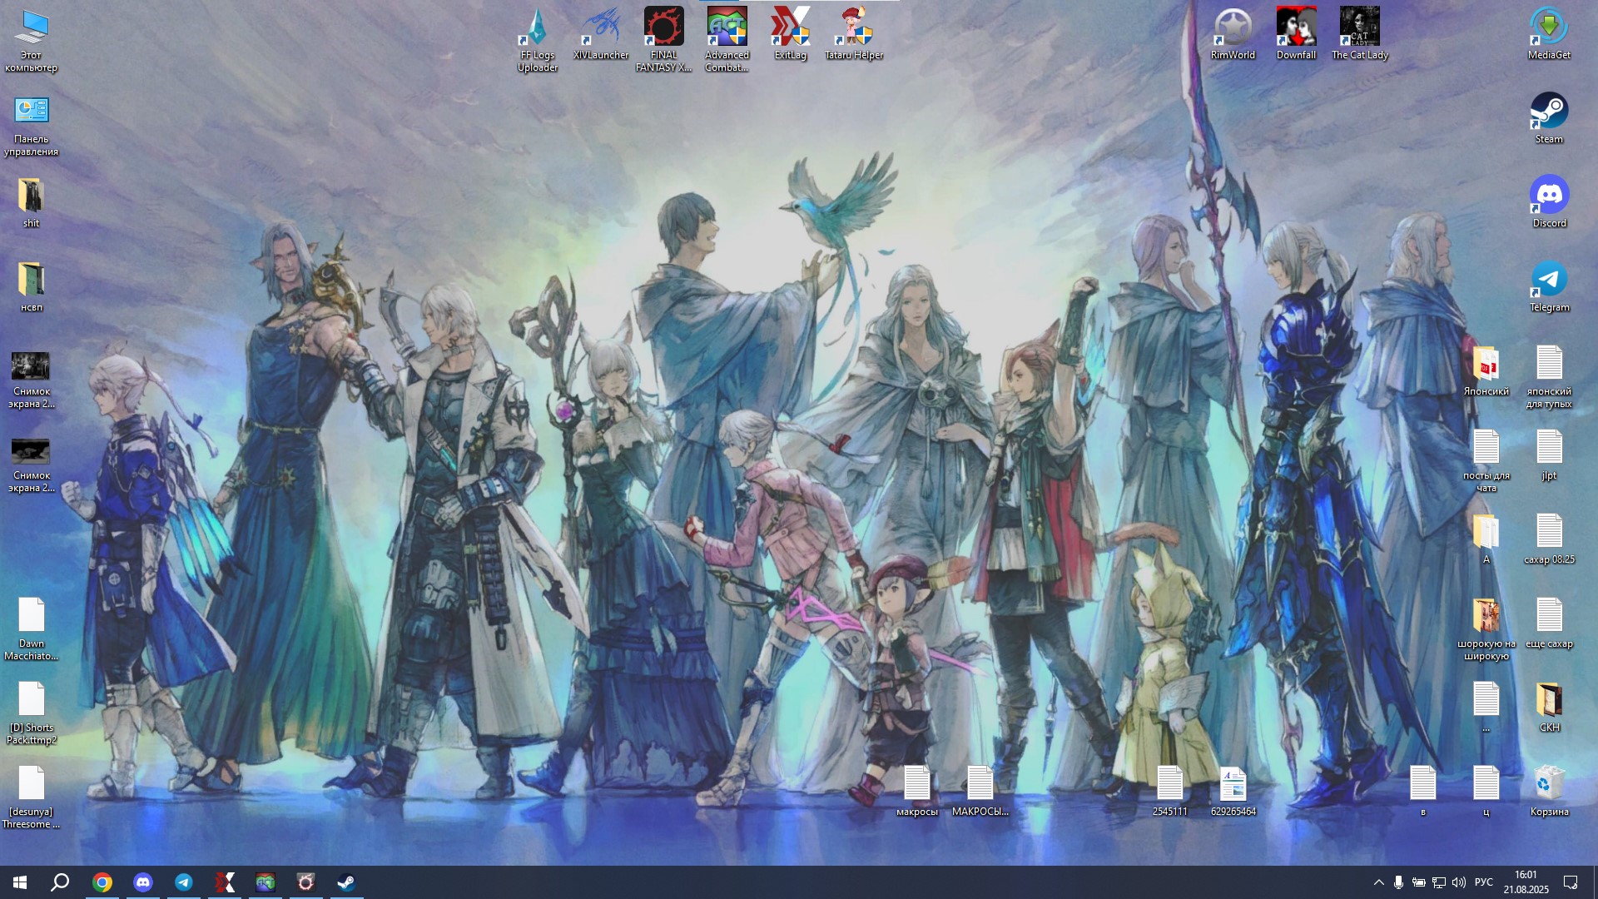Image resolution: width=1598 pixels, height=899 pixels.
Task: Launch the RimWorld shortcut
Action: pos(1233,33)
